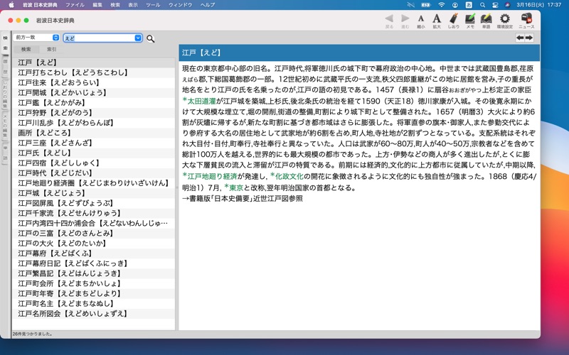The height and width of the screenshot is (355, 569).
Task: Go to next entry with right arrow
Action: 530,38
